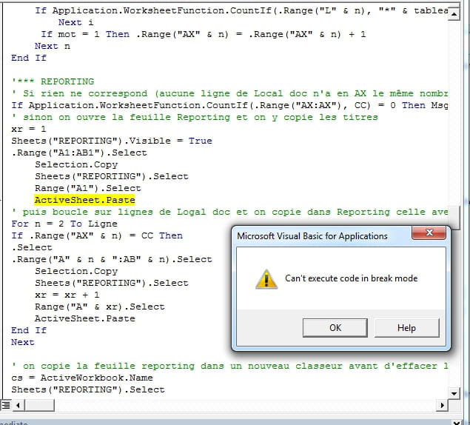Click the horizontal scrollbar left arrow
The width and height of the screenshot is (470, 425).
coord(19,406)
